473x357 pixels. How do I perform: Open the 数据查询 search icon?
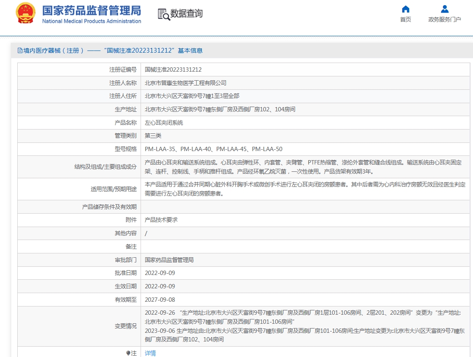164,14
